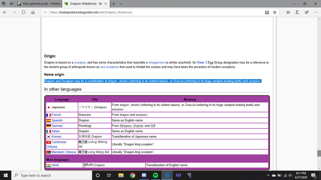Open tabs you've set aside icon
The width and height of the screenshot is (321, 180).
click(4, 4)
